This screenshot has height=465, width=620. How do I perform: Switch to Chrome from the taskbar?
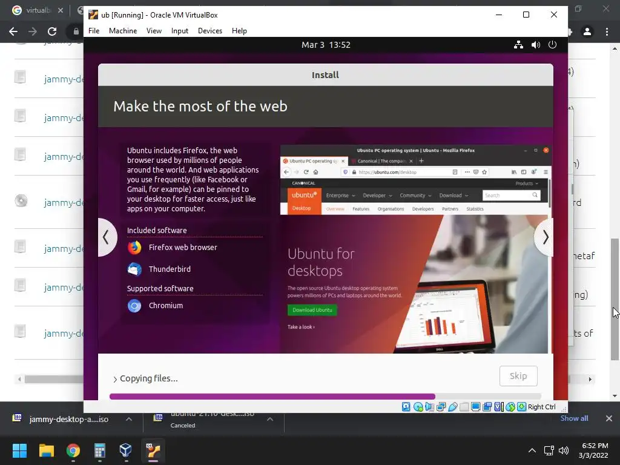coord(73,450)
